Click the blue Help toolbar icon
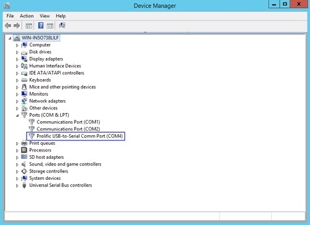This screenshot has height=225, width=310. point(41,25)
